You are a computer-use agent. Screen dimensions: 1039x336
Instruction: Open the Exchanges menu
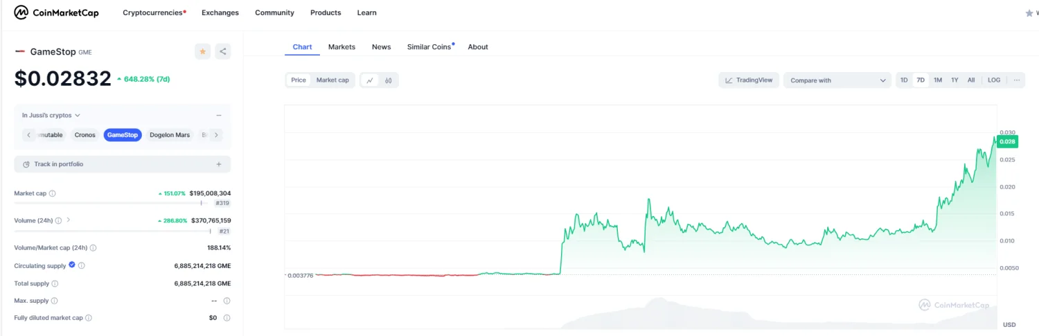(220, 12)
